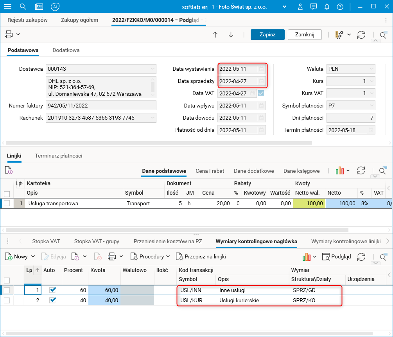The image size is (393, 337).
Task: Click the delete document icon in bottom toolbar
Action: click(98, 256)
